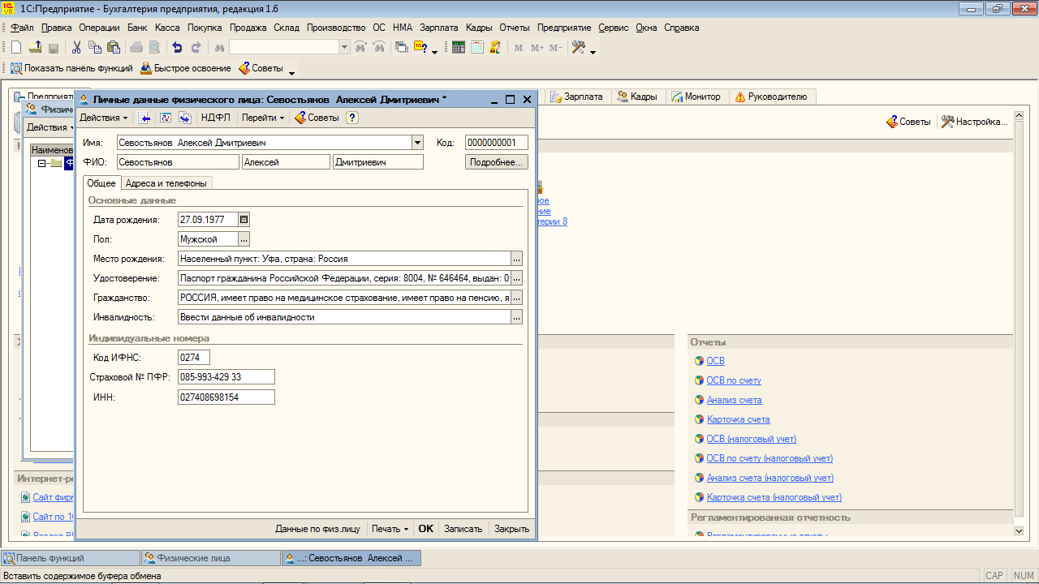Click the refresh-style icon in dialog toolbar

[x=166, y=118]
